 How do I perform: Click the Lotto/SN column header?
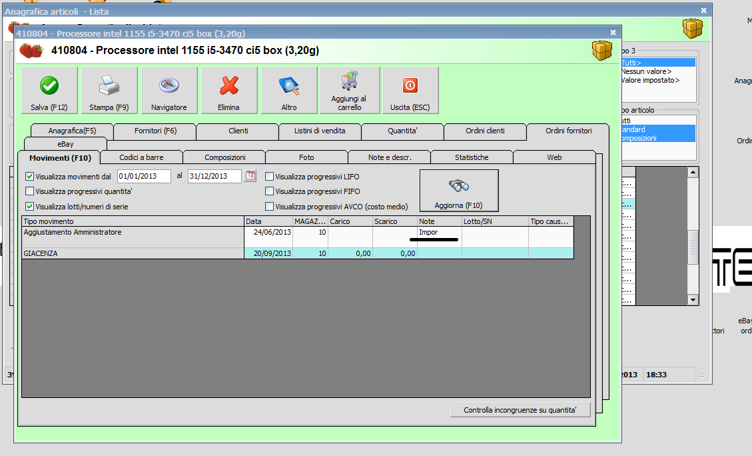coord(495,221)
